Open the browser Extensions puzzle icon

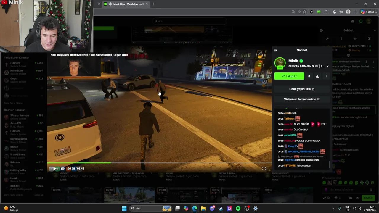click(x=326, y=12)
